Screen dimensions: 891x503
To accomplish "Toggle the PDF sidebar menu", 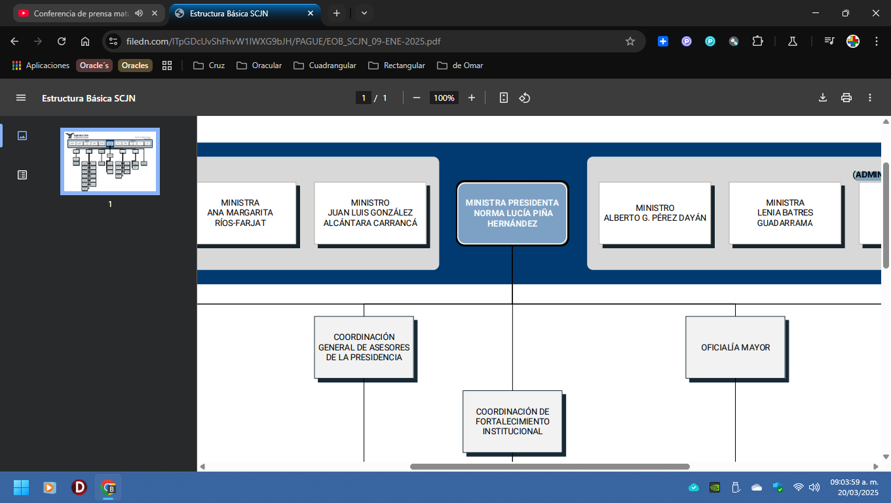I will click(21, 98).
